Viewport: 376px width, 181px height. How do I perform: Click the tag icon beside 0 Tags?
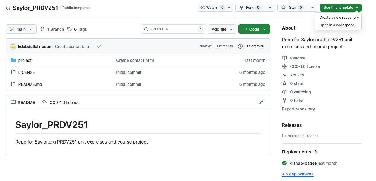[x=69, y=29]
